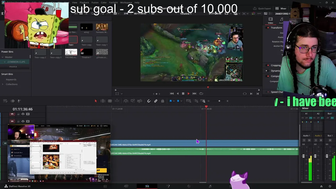Disable the V5 video track
The height and width of the screenshot is (189, 336).
click(28, 114)
